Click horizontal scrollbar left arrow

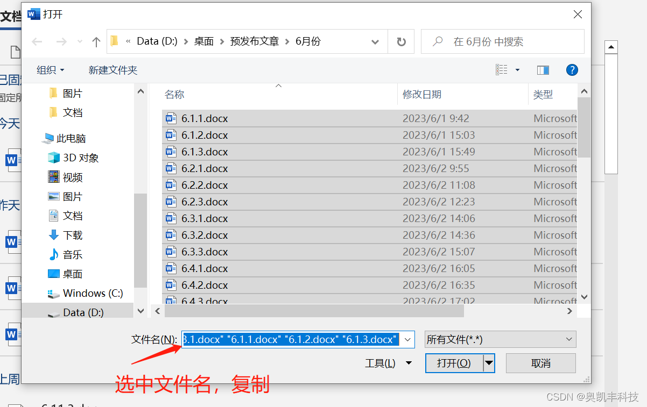[158, 311]
